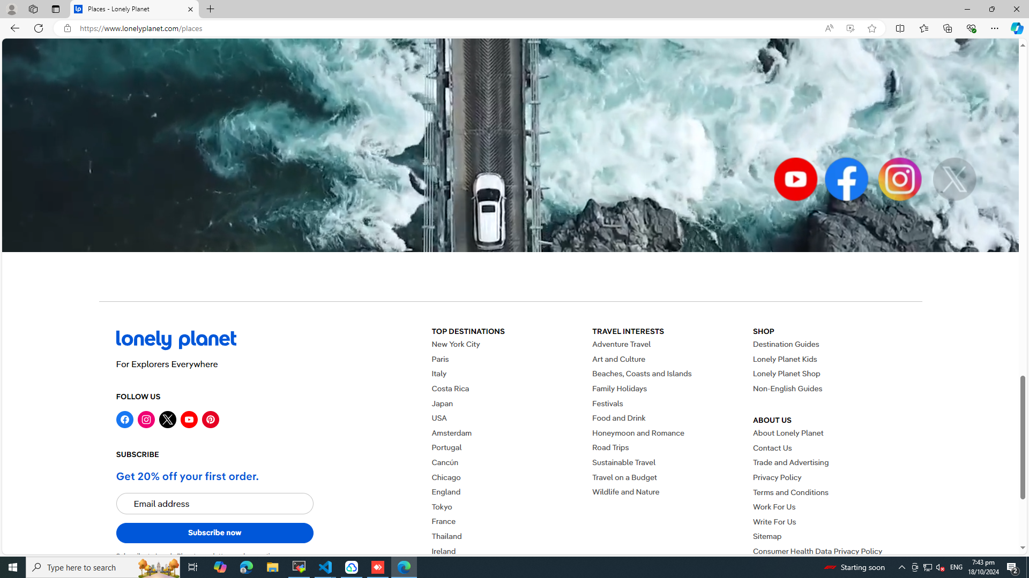Open the large X (Twitter) icon on the hero image
This screenshot has height=578, width=1029.
955,179
